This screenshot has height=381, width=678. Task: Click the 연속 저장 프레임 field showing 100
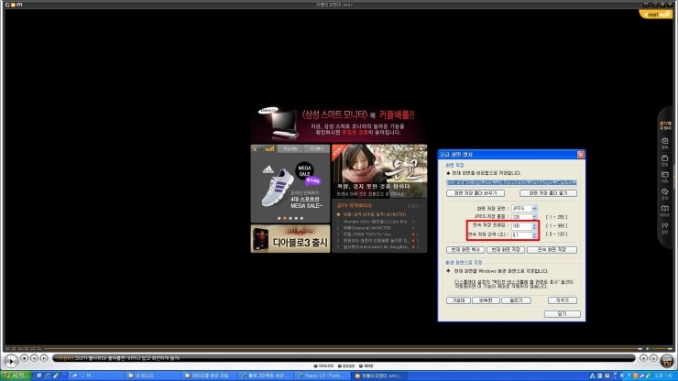(521, 226)
